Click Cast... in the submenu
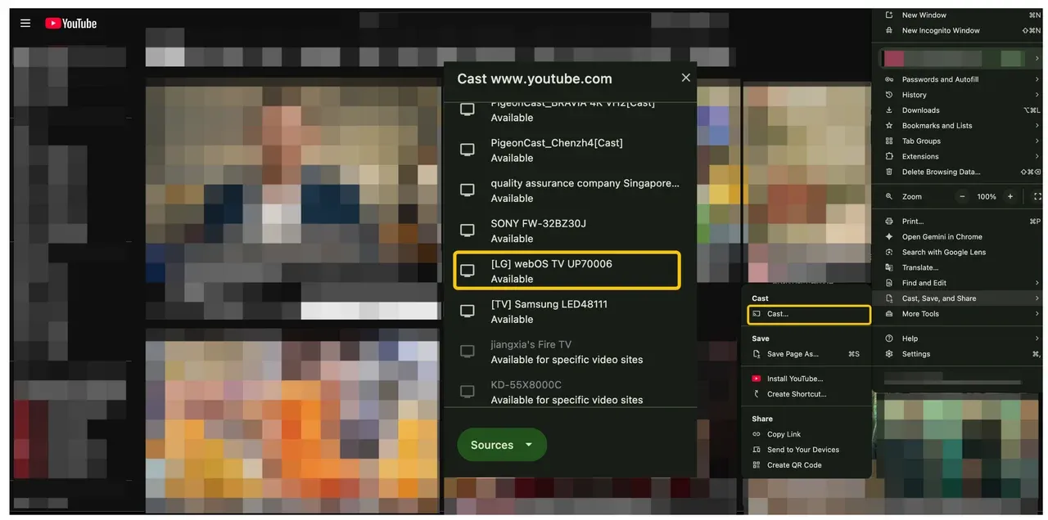This screenshot has height=520, width=1048. tap(809, 314)
